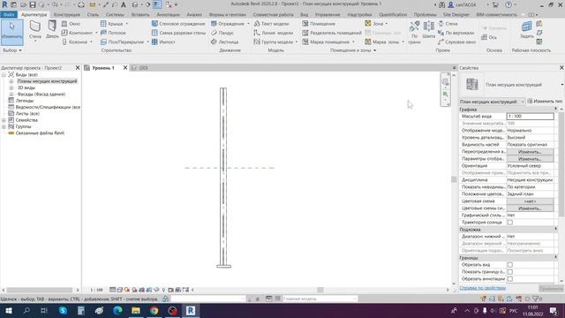Image resolution: width=565 pixels, height=318 pixels.
Task: Select the Шахта shaft tool
Action: 429,29
